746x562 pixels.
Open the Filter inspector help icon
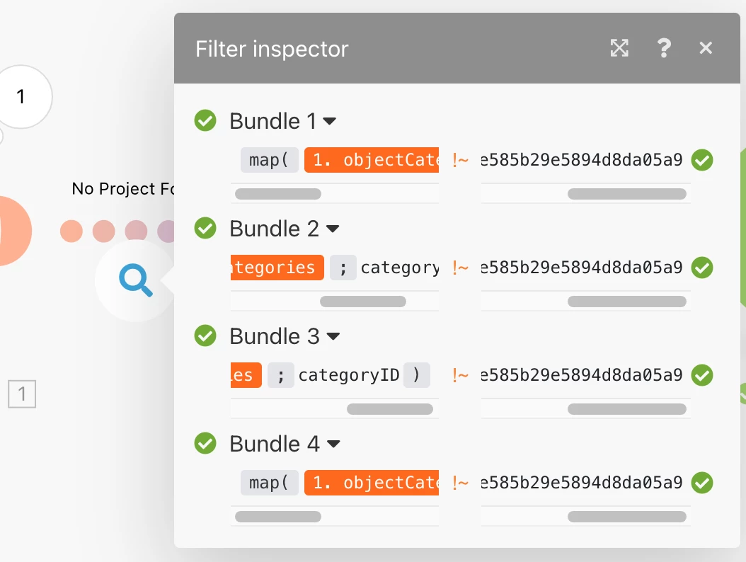point(663,48)
